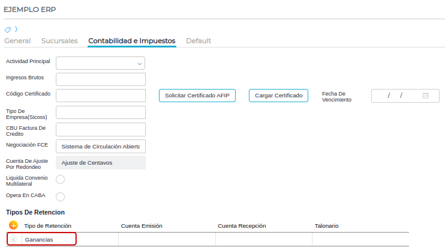
Task: Click the Fecha De Vencimiento date field
Action: coord(405,96)
